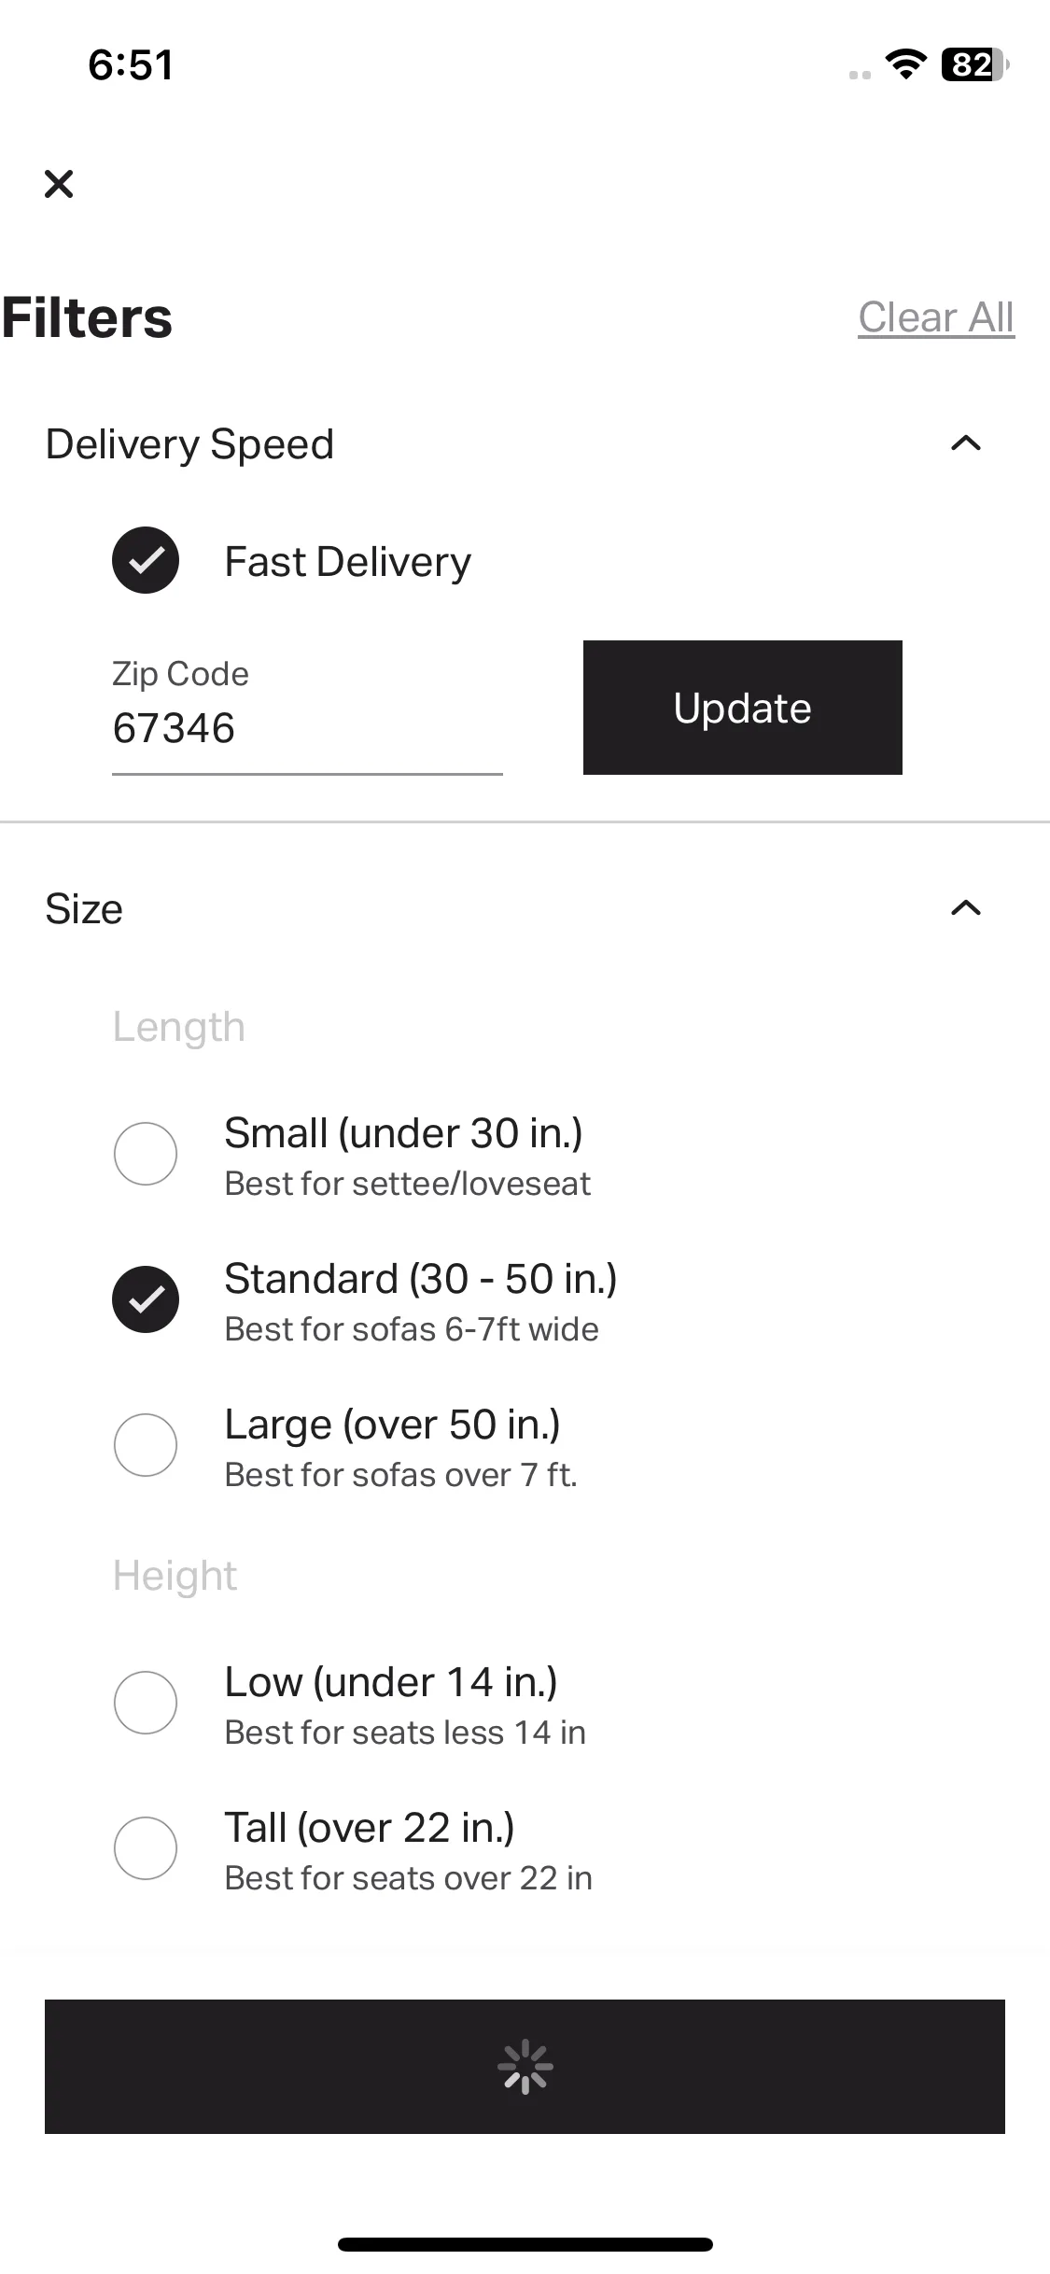Select Small (under 30 in.) length option
1050x2274 pixels.
click(x=146, y=1154)
